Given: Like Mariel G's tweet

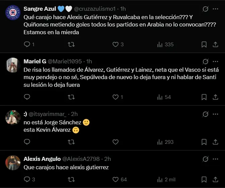Looking at the screenshot, I should click(115, 97).
